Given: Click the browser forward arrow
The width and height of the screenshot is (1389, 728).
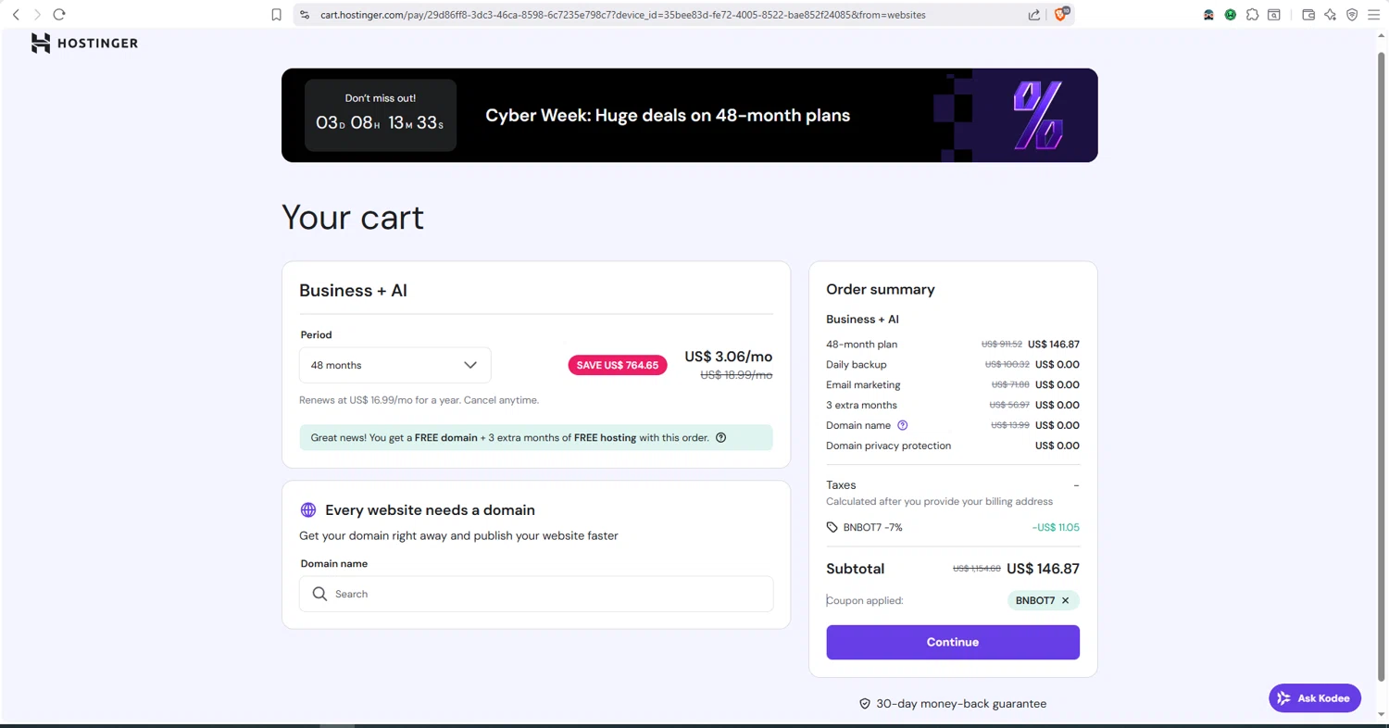Looking at the screenshot, I should [37, 15].
